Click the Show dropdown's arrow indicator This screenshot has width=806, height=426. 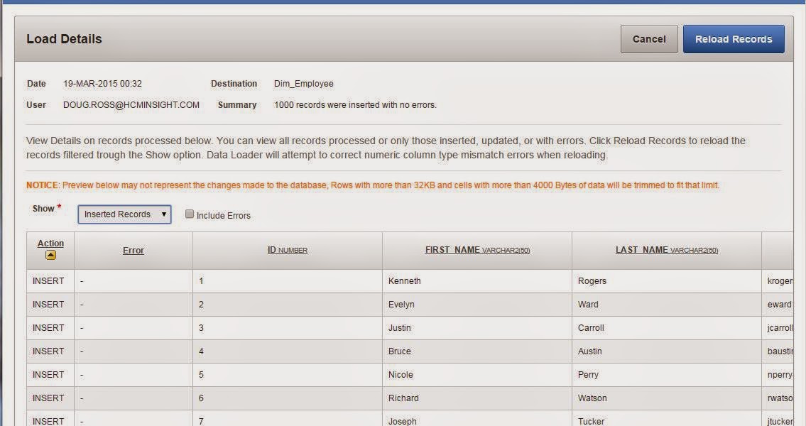click(165, 214)
